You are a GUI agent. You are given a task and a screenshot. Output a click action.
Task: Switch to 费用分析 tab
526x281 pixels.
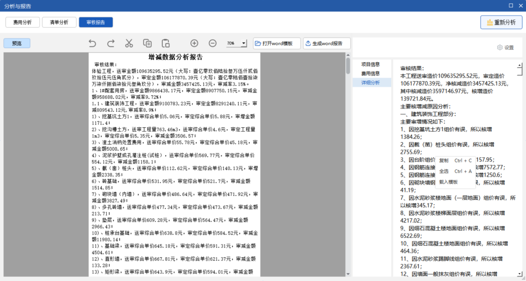coord(22,22)
